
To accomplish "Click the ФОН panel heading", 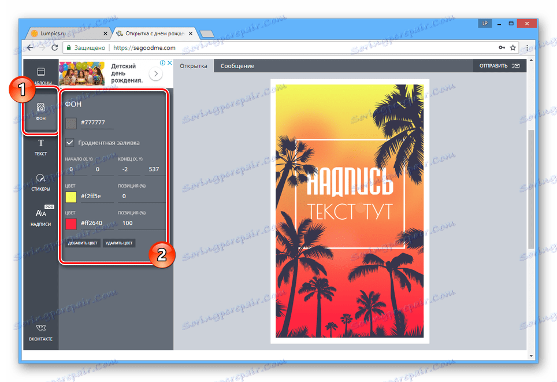I will (x=73, y=104).
